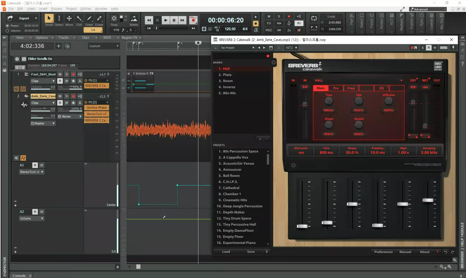Switch to the EQ tab in BREVERB

tap(382, 88)
